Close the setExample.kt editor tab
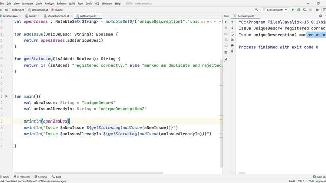 tap(99, 16)
